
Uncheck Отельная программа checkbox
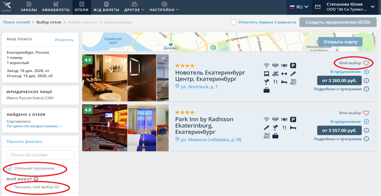point(9,168)
